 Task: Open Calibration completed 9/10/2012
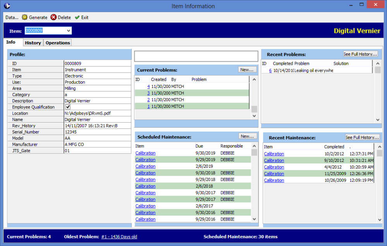[x=274, y=160]
